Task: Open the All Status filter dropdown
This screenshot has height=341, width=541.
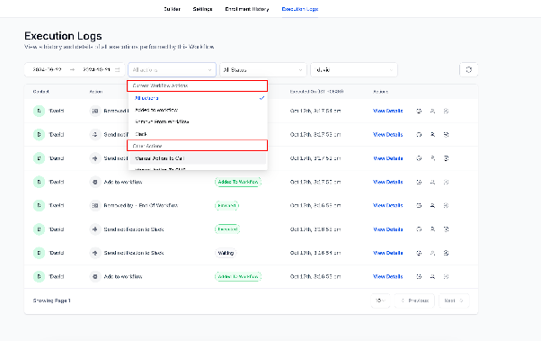Action: point(263,70)
